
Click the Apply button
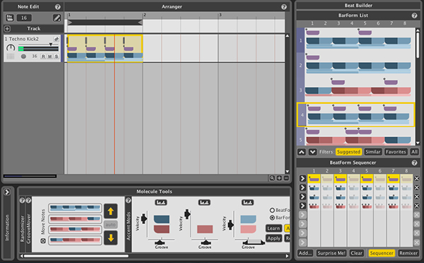click(273, 239)
